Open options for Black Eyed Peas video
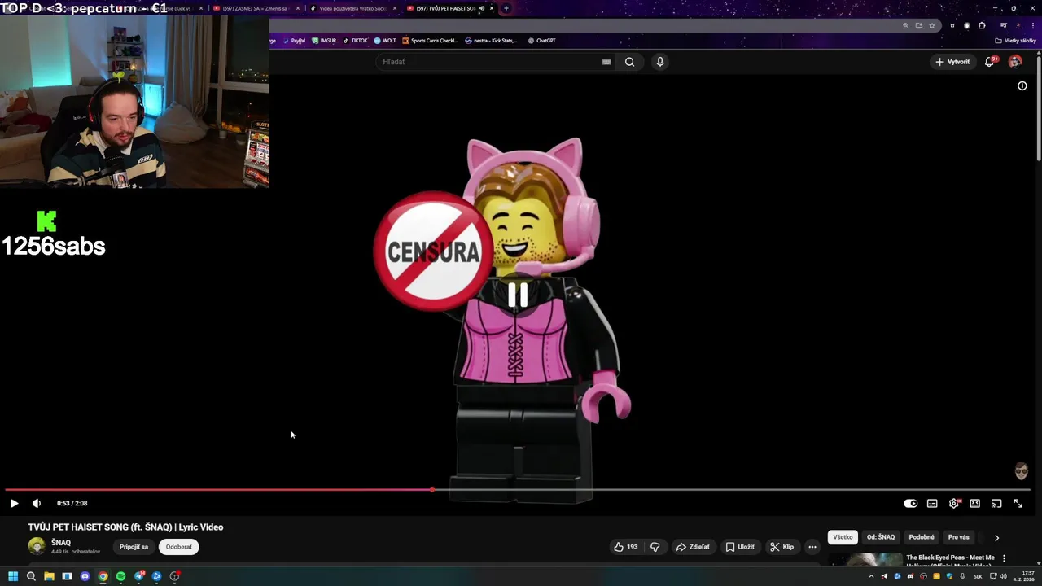 coord(1004,558)
